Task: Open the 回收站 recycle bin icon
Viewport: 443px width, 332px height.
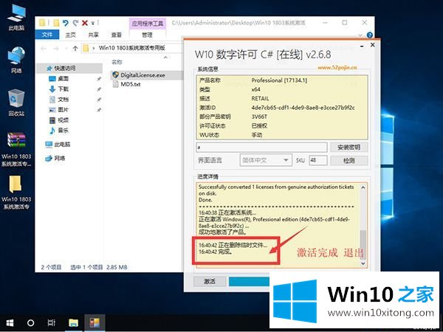Action: [16, 103]
